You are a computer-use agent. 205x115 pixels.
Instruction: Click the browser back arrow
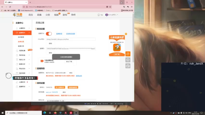coord(2,7)
